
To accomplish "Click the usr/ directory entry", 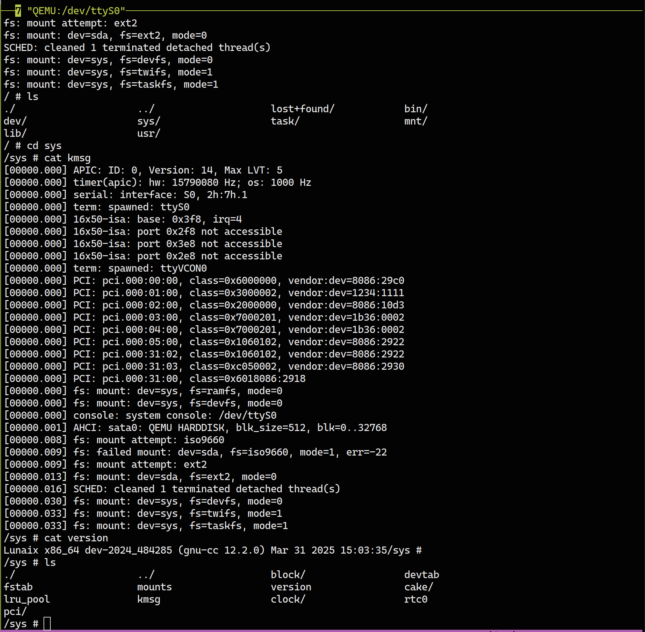I will pos(149,134).
